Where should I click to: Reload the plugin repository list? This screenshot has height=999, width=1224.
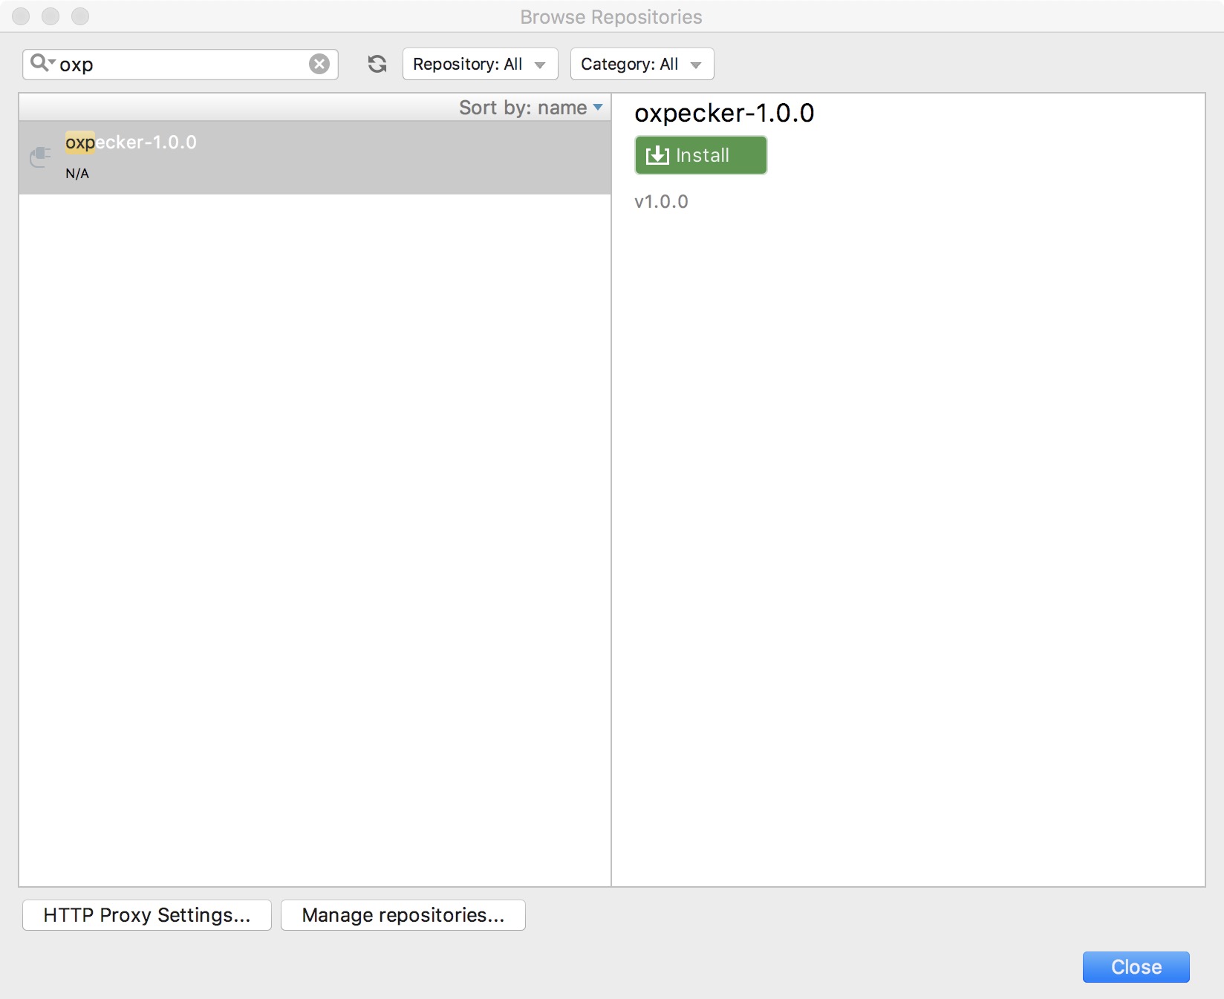coord(377,64)
